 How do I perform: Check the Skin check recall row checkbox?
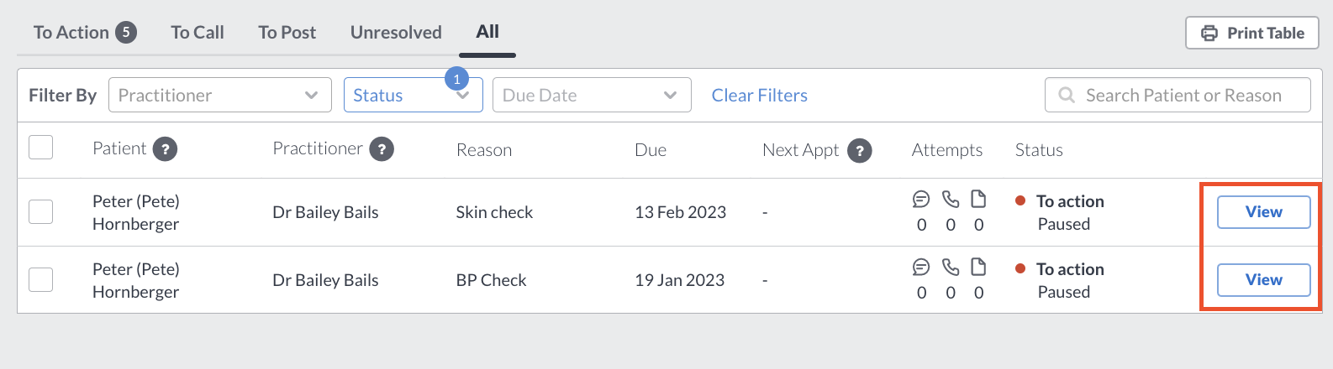click(41, 211)
